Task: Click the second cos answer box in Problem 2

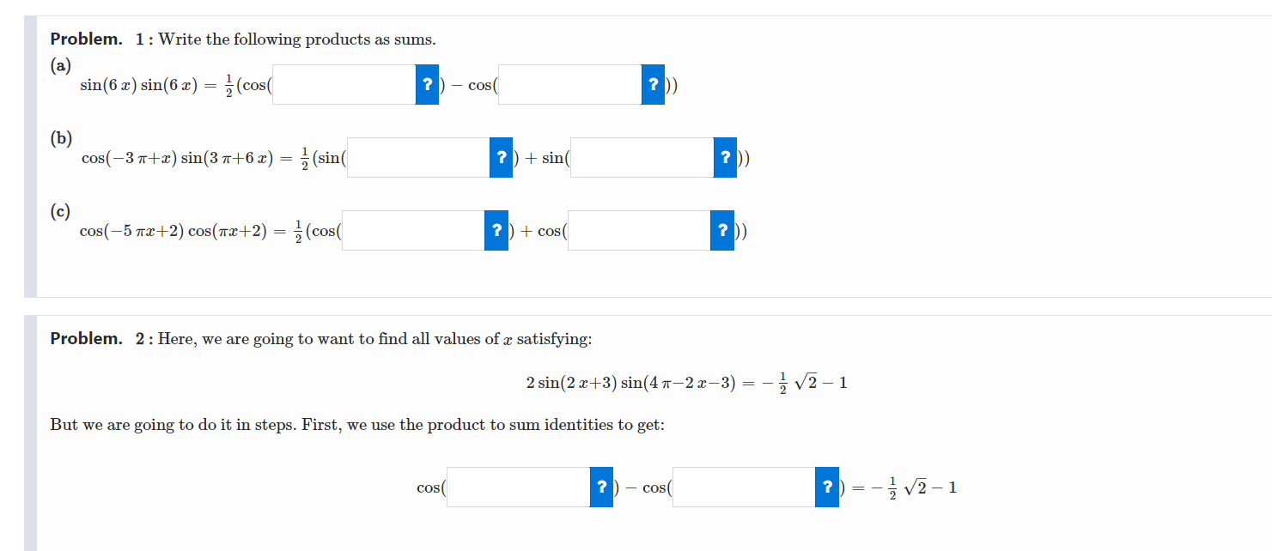Action: (744, 487)
